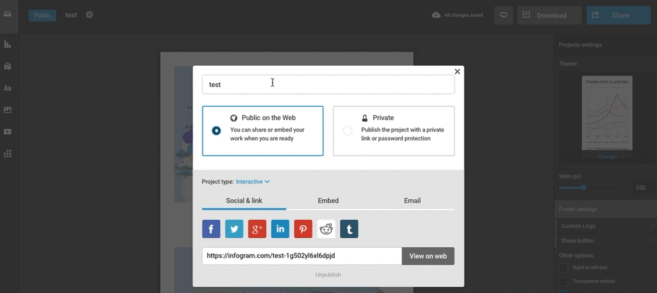The image size is (657, 293).
Task: Pin project using the Pinterest icon
Action: (x=303, y=229)
